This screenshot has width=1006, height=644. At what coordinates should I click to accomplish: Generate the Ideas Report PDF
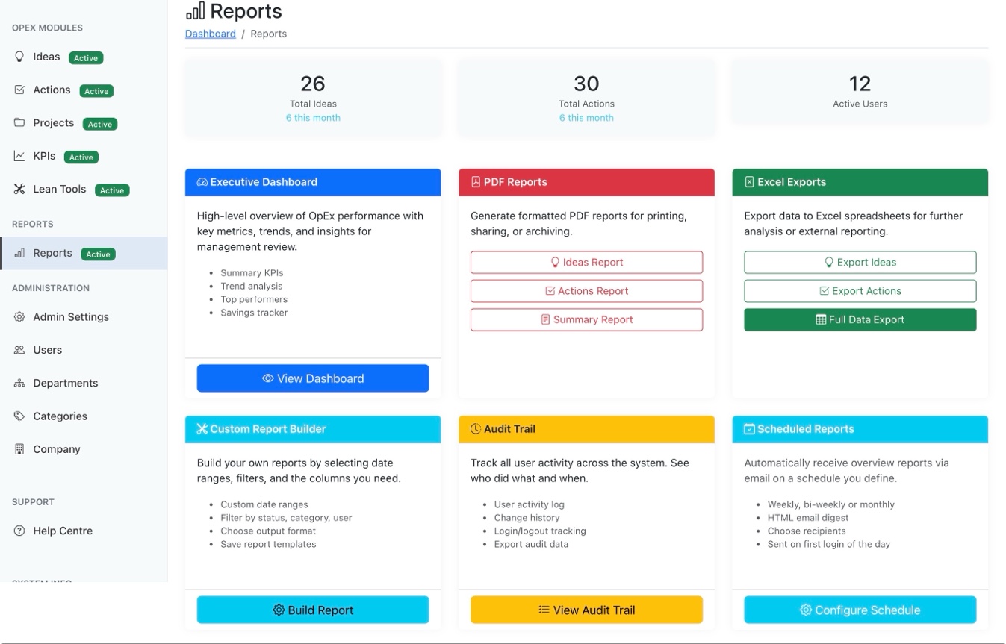click(x=586, y=262)
